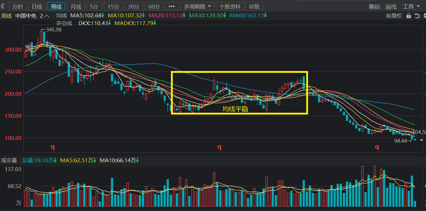Click the 画线 draw-line button
This screenshot has width=426, height=211.
pos(391,6)
